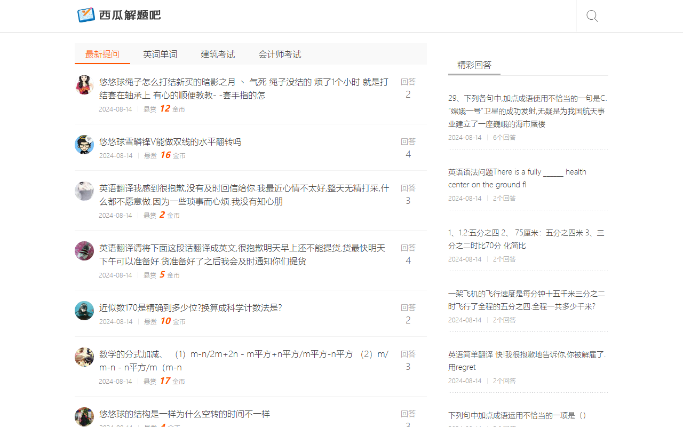Open sidebar item 一架飞机的飞行速度
The width and height of the screenshot is (683, 427).
click(x=527, y=300)
